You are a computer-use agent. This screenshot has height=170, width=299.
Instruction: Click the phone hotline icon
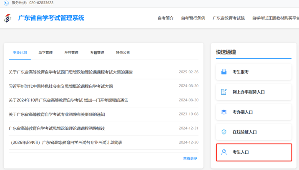6,3
